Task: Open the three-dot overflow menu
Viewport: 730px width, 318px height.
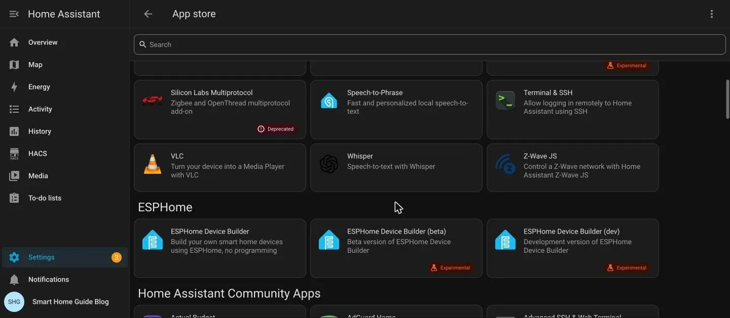Action: 712,14
